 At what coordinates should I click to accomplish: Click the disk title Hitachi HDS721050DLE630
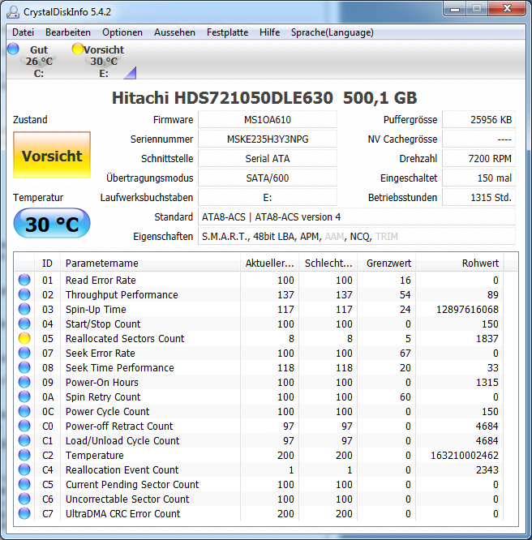[x=222, y=98]
